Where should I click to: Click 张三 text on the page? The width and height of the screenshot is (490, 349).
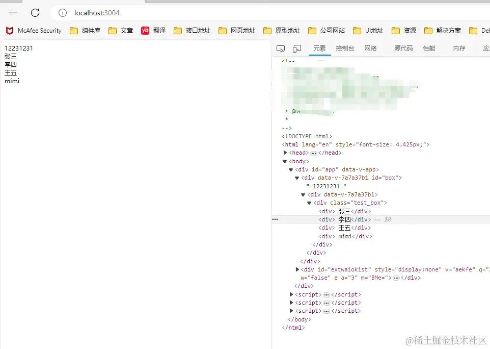coord(11,56)
